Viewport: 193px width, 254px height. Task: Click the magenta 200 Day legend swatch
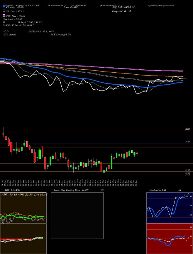pyautogui.click(x=4, y=15)
